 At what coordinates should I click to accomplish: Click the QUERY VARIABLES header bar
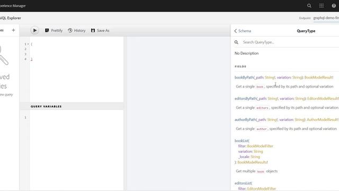(72, 106)
